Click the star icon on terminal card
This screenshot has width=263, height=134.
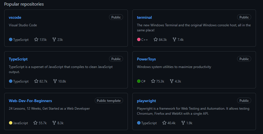(156, 39)
